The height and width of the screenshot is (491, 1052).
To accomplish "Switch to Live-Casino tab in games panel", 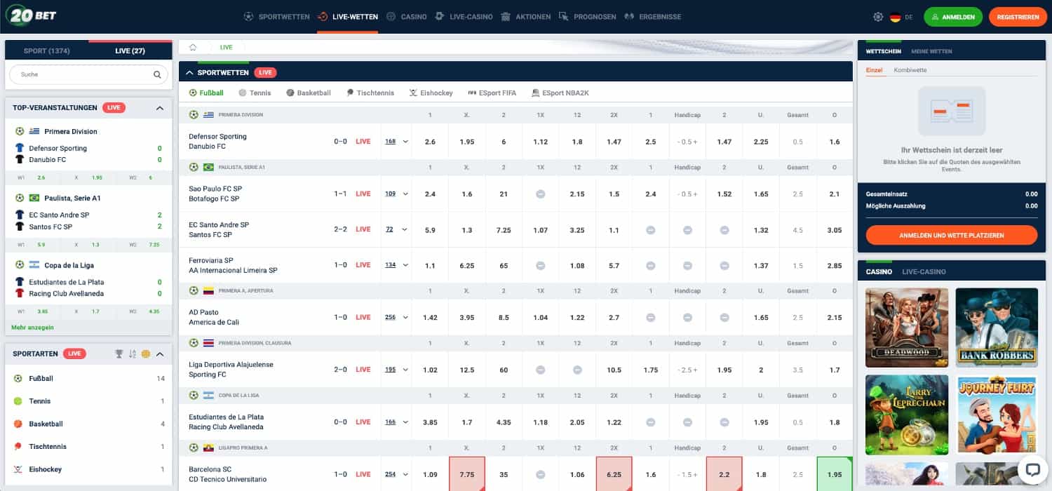I will (x=924, y=271).
